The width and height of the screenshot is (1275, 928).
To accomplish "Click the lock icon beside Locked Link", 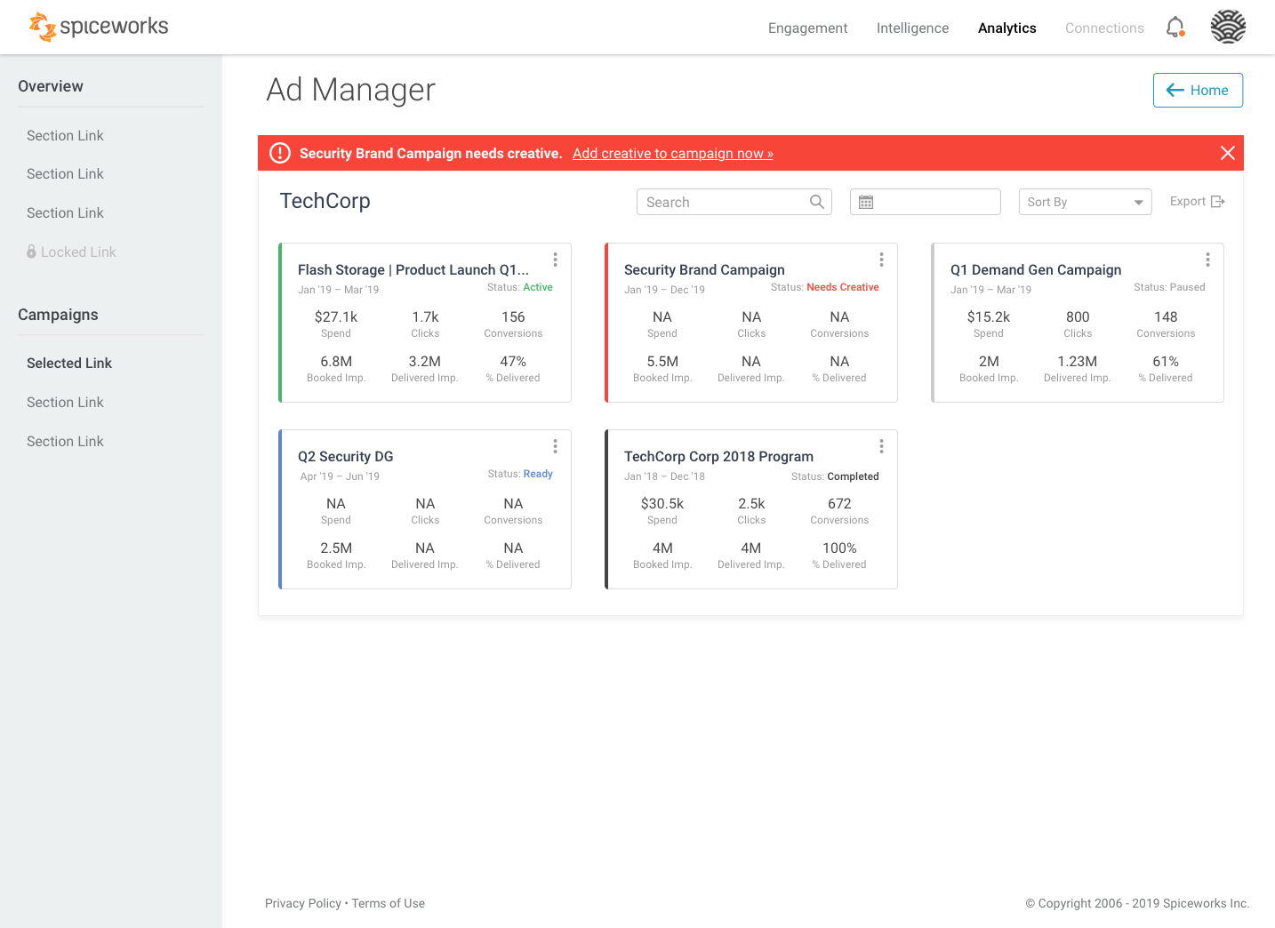I will click(31, 252).
